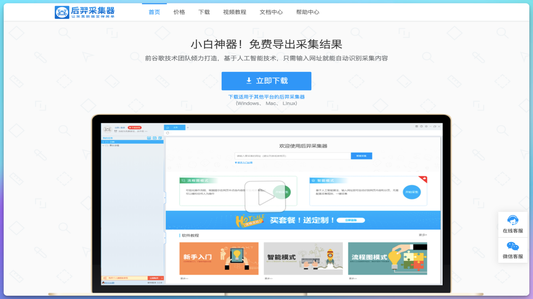Click the crown icon on the 升级套餐 badge

(x=130, y=128)
